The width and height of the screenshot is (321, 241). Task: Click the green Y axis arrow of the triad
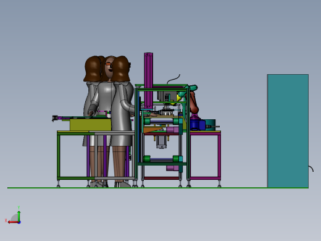click(19, 216)
